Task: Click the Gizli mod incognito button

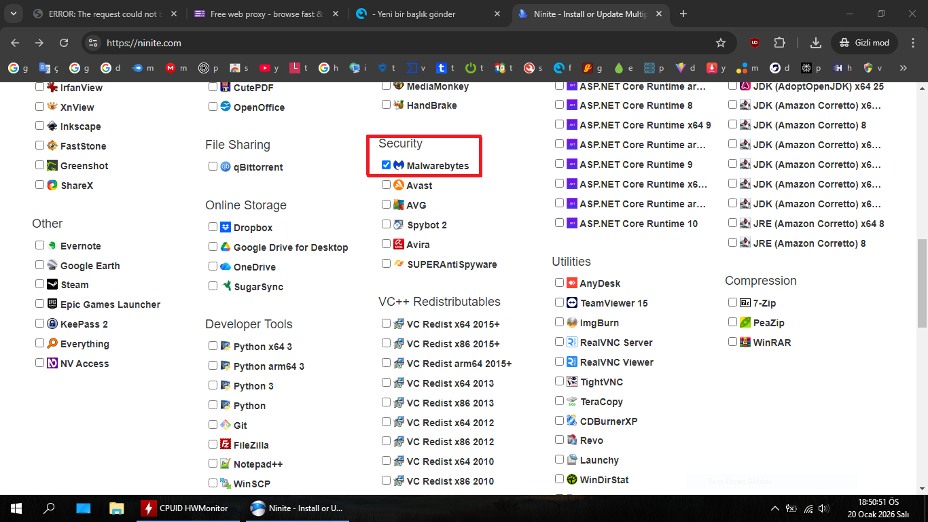Action: tap(865, 43)
